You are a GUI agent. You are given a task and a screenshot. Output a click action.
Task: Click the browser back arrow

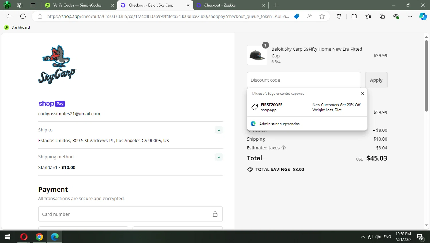point(9,16)
